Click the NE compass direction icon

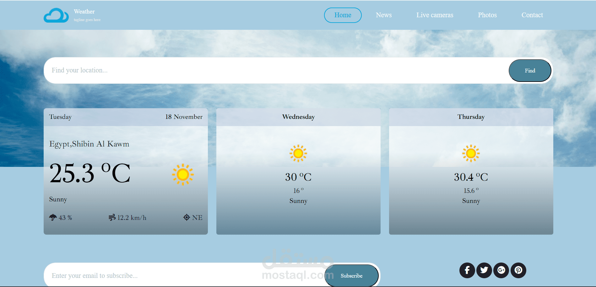tap(187, 217)
